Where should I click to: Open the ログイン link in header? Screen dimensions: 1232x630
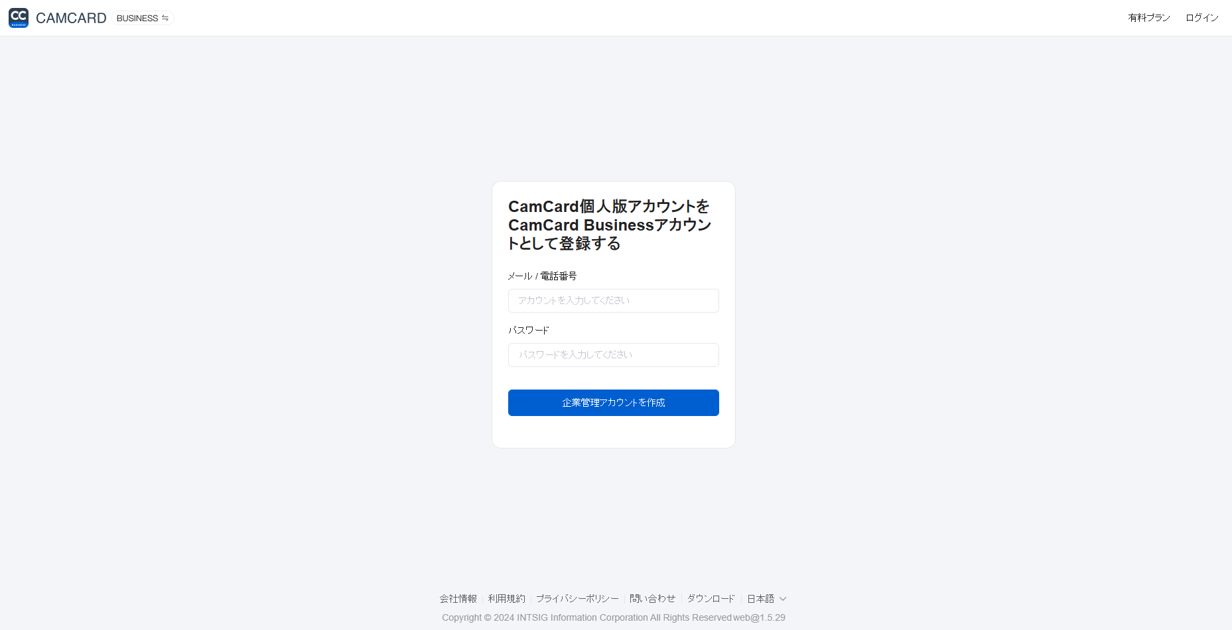(1202, 18)
